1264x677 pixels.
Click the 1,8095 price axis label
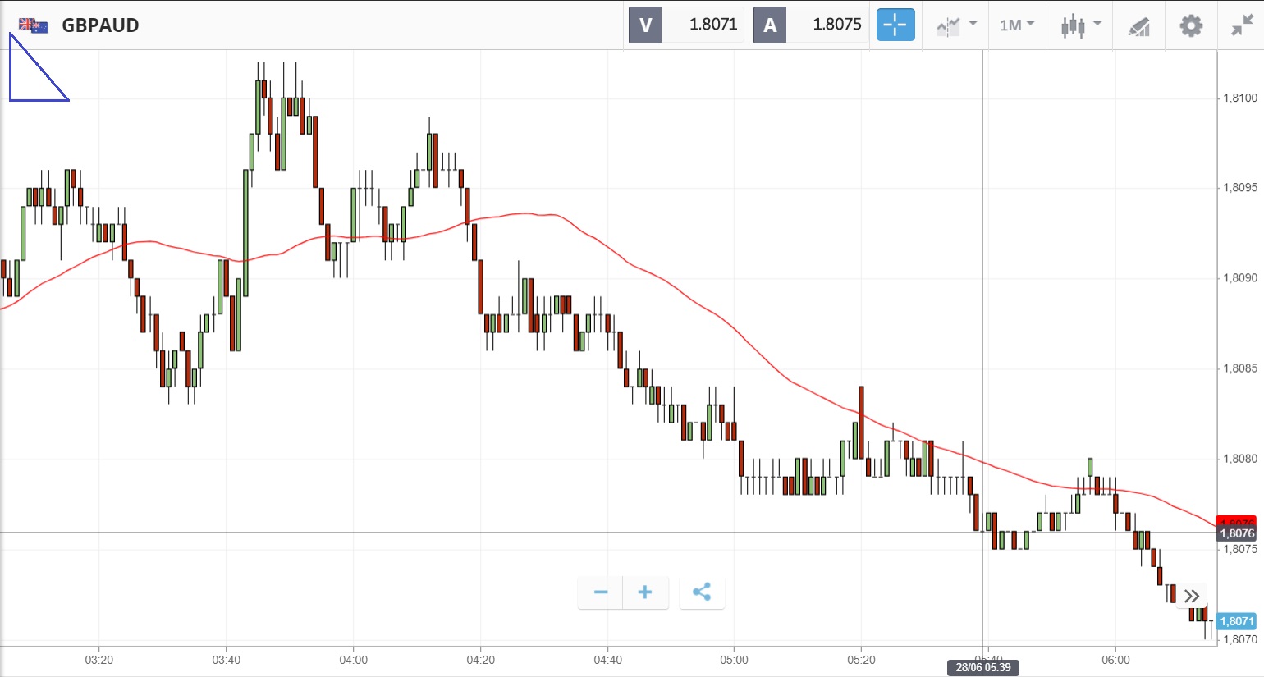pyautogui.click(x=1240, y=188)
